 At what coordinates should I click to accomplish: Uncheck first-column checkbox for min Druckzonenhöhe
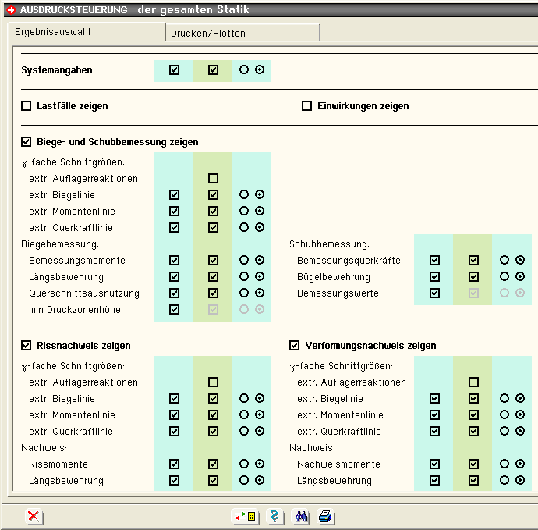point(174,310)
